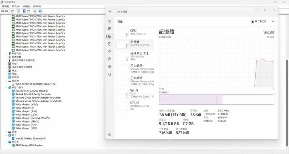Click Forward arrow in Device Manager toolbar
The width and height of the screenshot is (289, 154).
[x=7, y=11]
